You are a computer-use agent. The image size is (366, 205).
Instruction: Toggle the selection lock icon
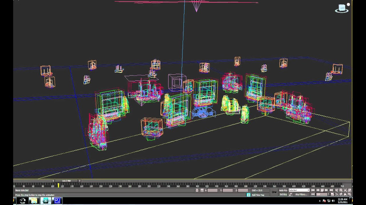pyautogui.click(x=197, y=190)
